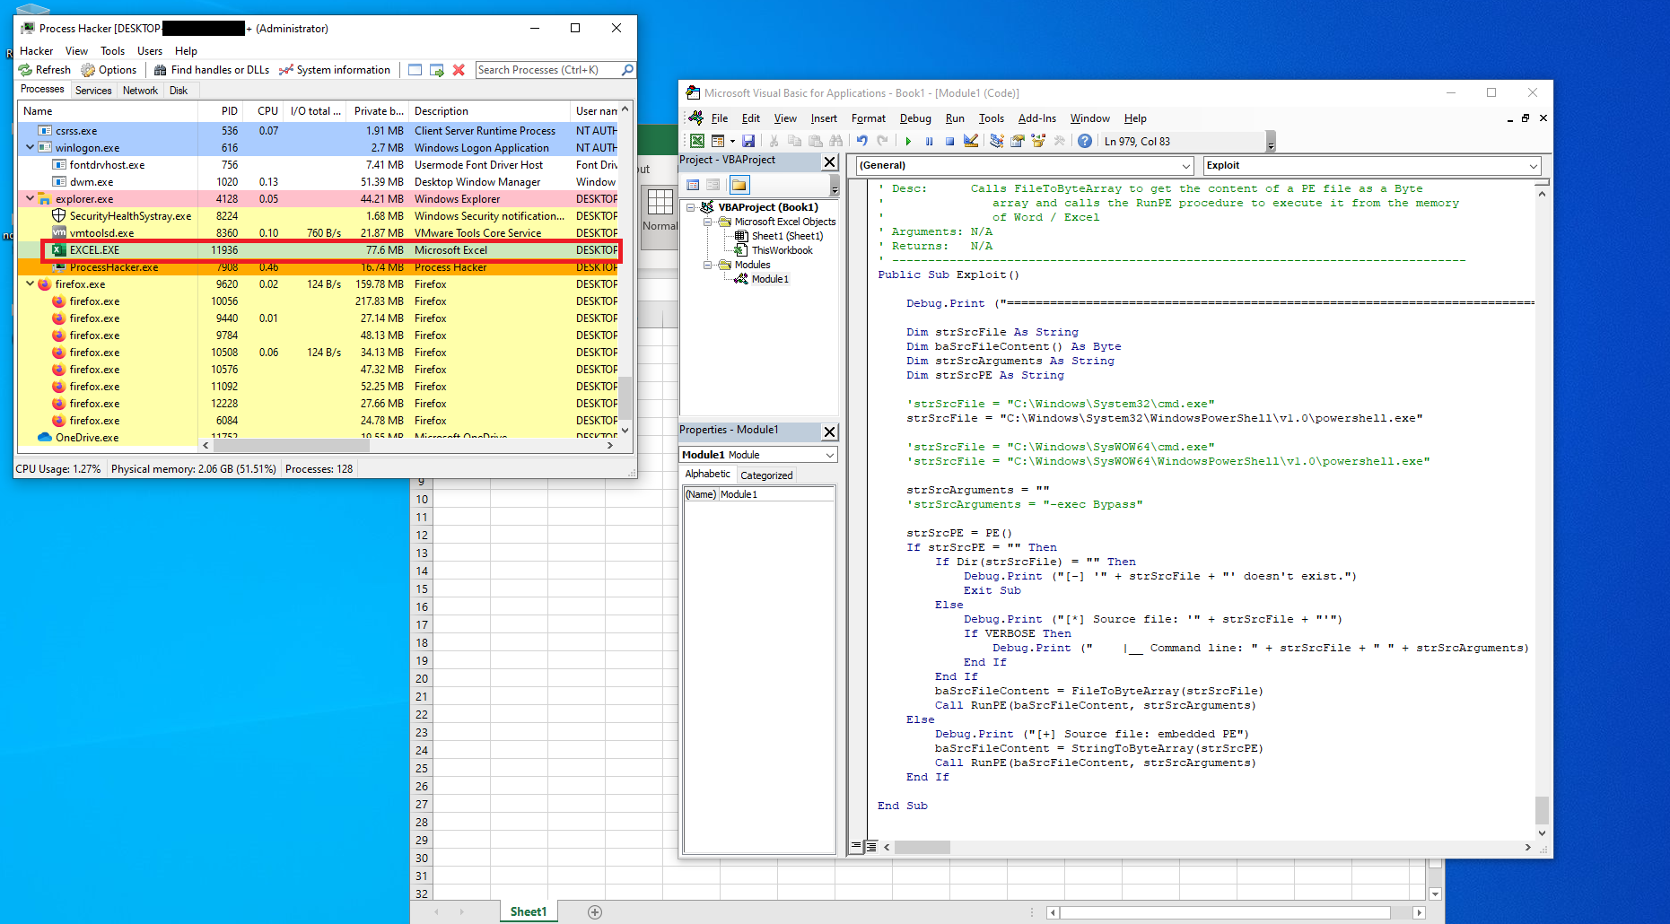
Task: Switch to Disk tab in Process Hacker
Action: coord(179,91)
